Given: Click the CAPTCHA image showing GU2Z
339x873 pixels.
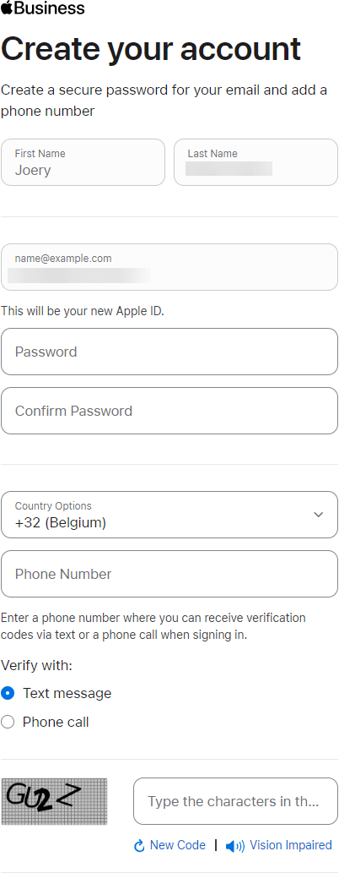Looking at the screenshot, I should click(55, 801).
